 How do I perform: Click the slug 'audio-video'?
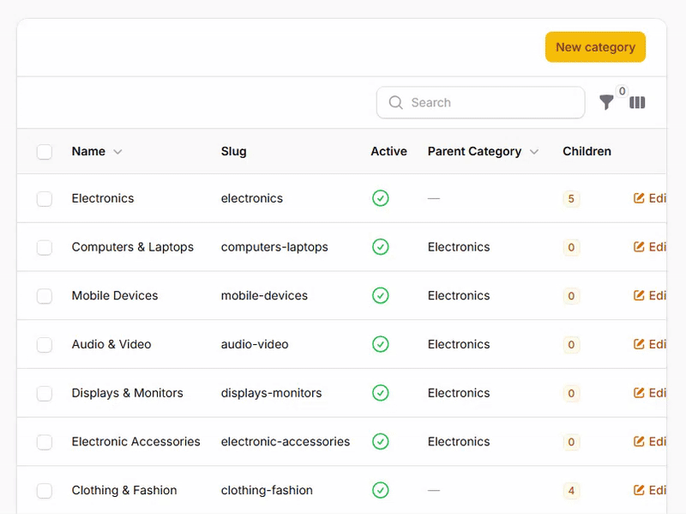pyautogui.click(x=255, y=344)
